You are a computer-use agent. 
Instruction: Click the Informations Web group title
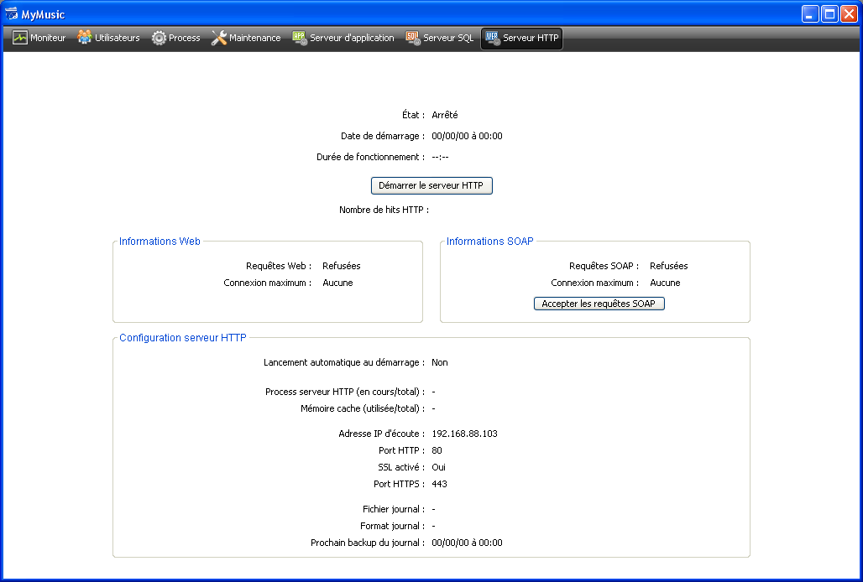tap(160, 242)
